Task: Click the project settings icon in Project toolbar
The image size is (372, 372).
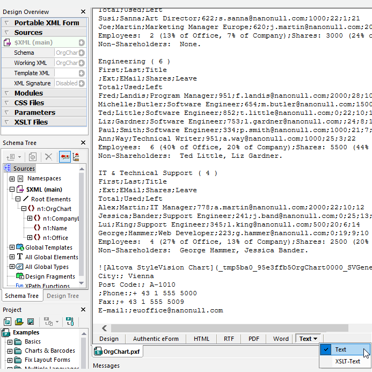Action: tap(69, 322)
